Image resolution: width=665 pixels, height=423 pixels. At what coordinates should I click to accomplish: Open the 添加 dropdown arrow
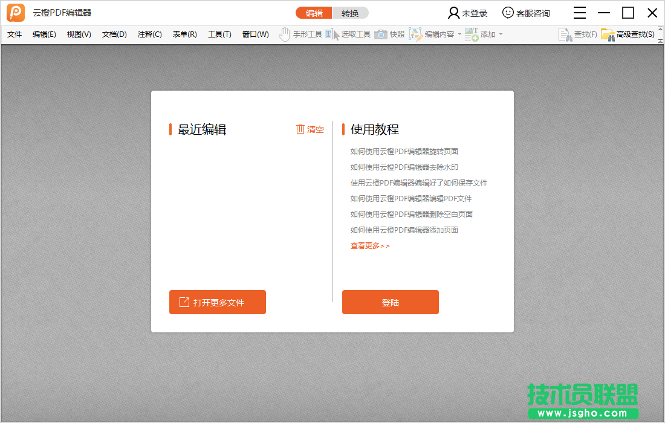click(502, 34)
